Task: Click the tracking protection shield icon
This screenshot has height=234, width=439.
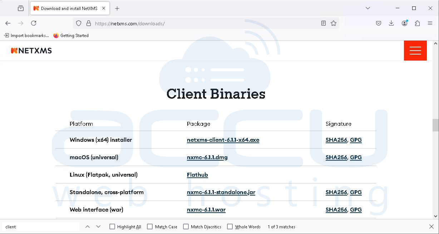Action: click(x=79, y=23)
